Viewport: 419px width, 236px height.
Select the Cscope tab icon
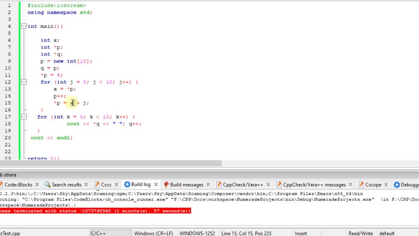(x=360, y=184)
